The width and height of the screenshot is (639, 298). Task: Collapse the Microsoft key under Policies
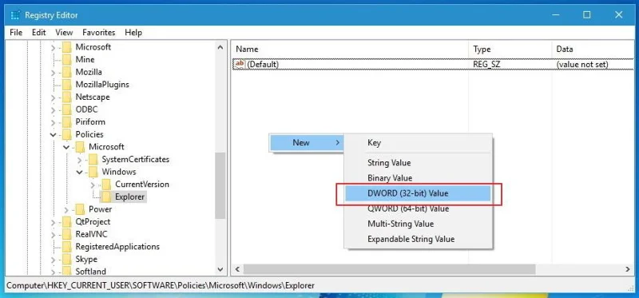[66, 147]
